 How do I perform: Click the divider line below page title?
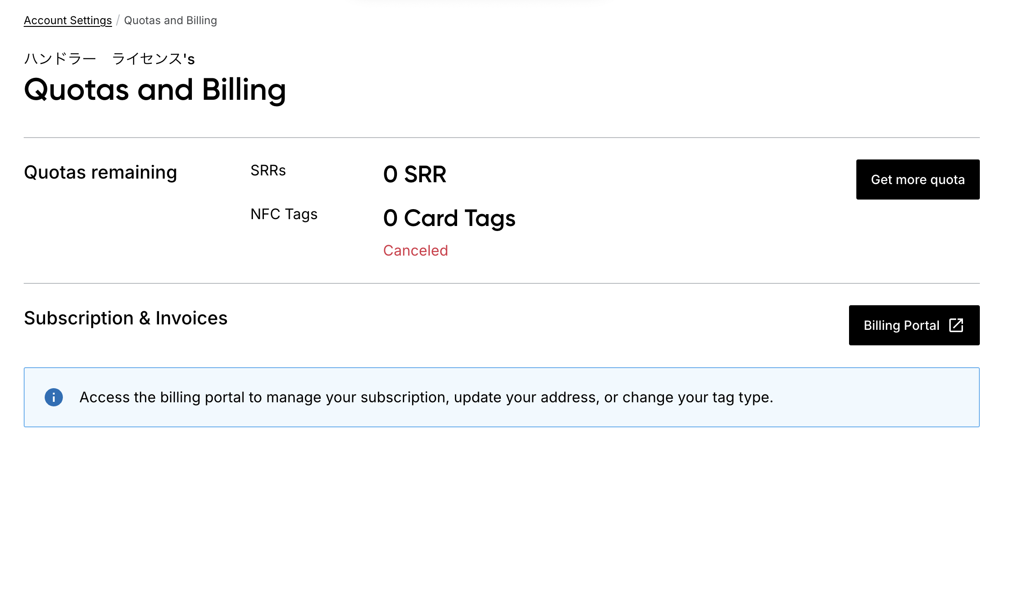click(x=502, y=138)
